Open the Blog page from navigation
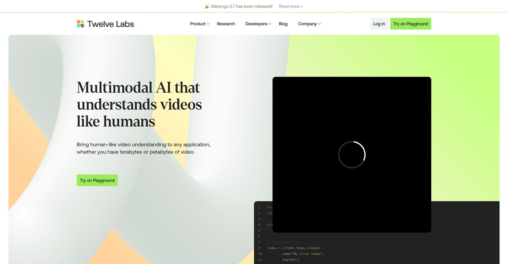 (x=283, y=24)
